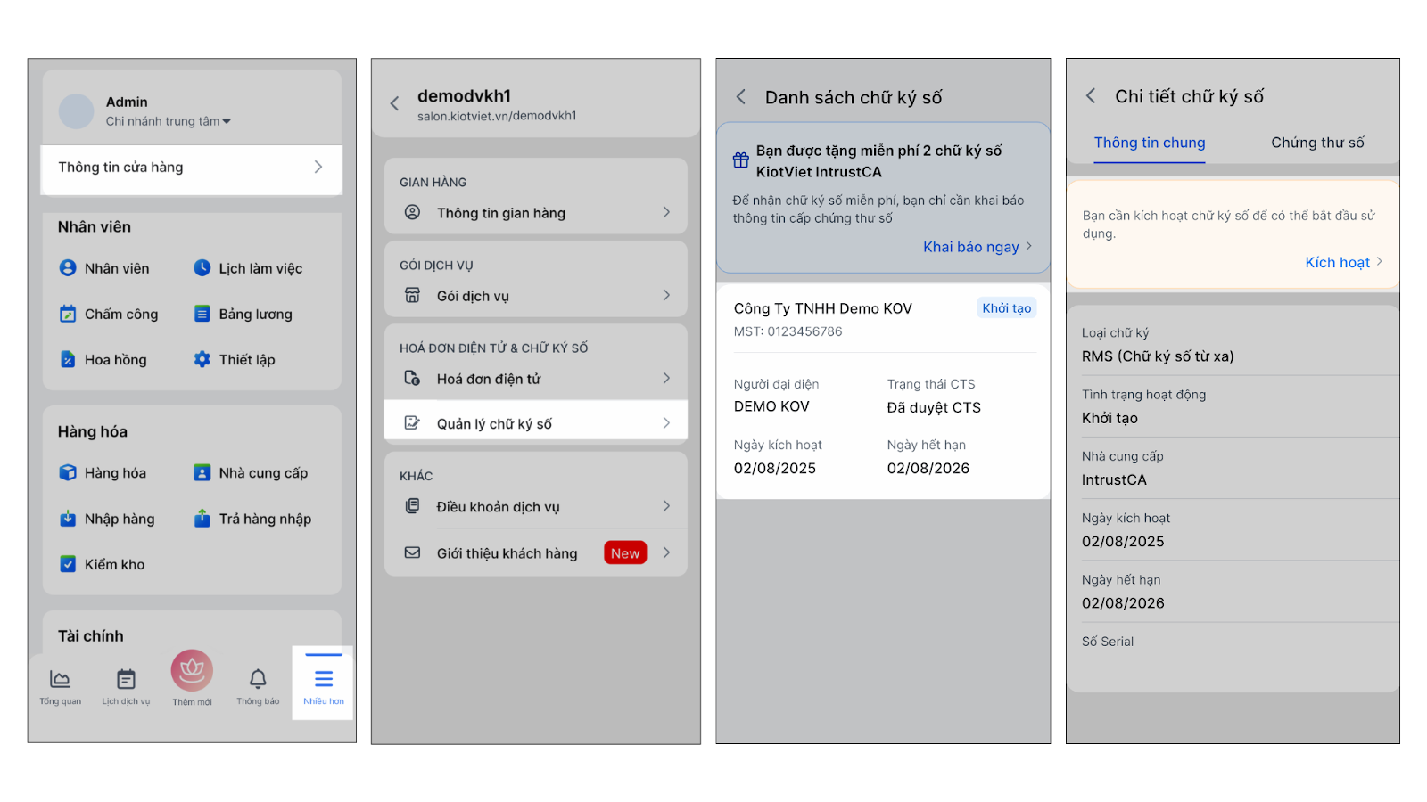Image resolution: width=1427 pixels, height=802 pixels.
Task: Open Chi nhánh trung tâm branch dropdown
Action: click(169, 121)
